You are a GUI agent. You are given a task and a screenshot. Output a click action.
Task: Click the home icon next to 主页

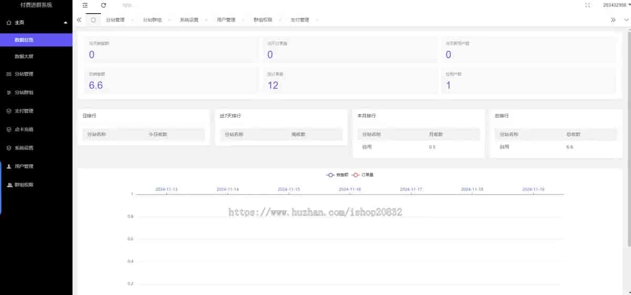coord(8,23)
